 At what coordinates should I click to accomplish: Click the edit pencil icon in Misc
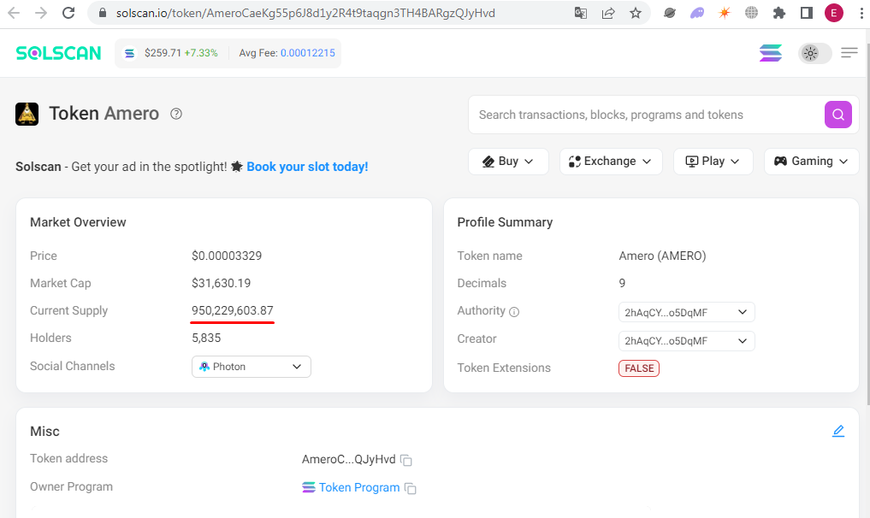[x=838, y=431]
